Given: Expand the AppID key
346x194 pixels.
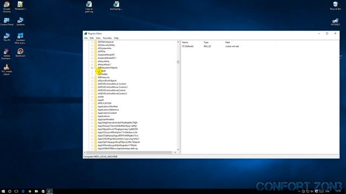Looking at the screenshot, I should [x=92, y=100].
